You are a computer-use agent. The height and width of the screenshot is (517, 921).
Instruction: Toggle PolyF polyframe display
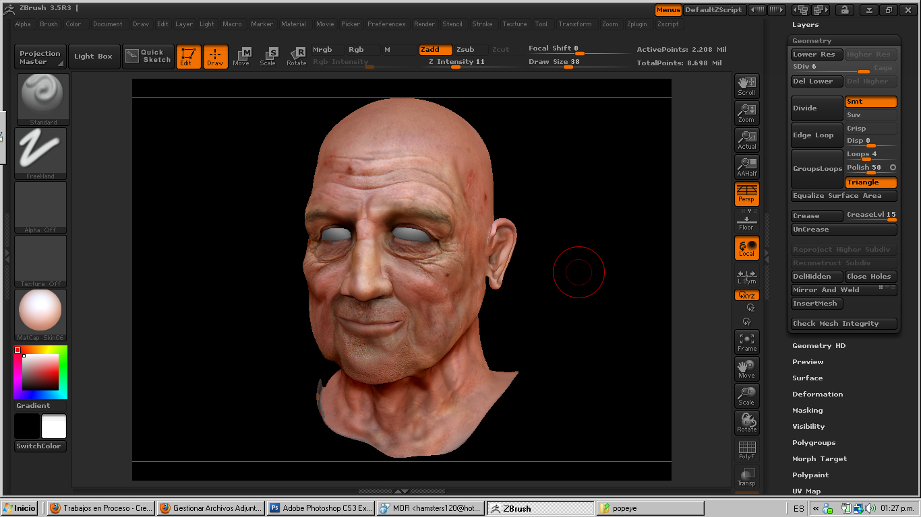point(746,450)
